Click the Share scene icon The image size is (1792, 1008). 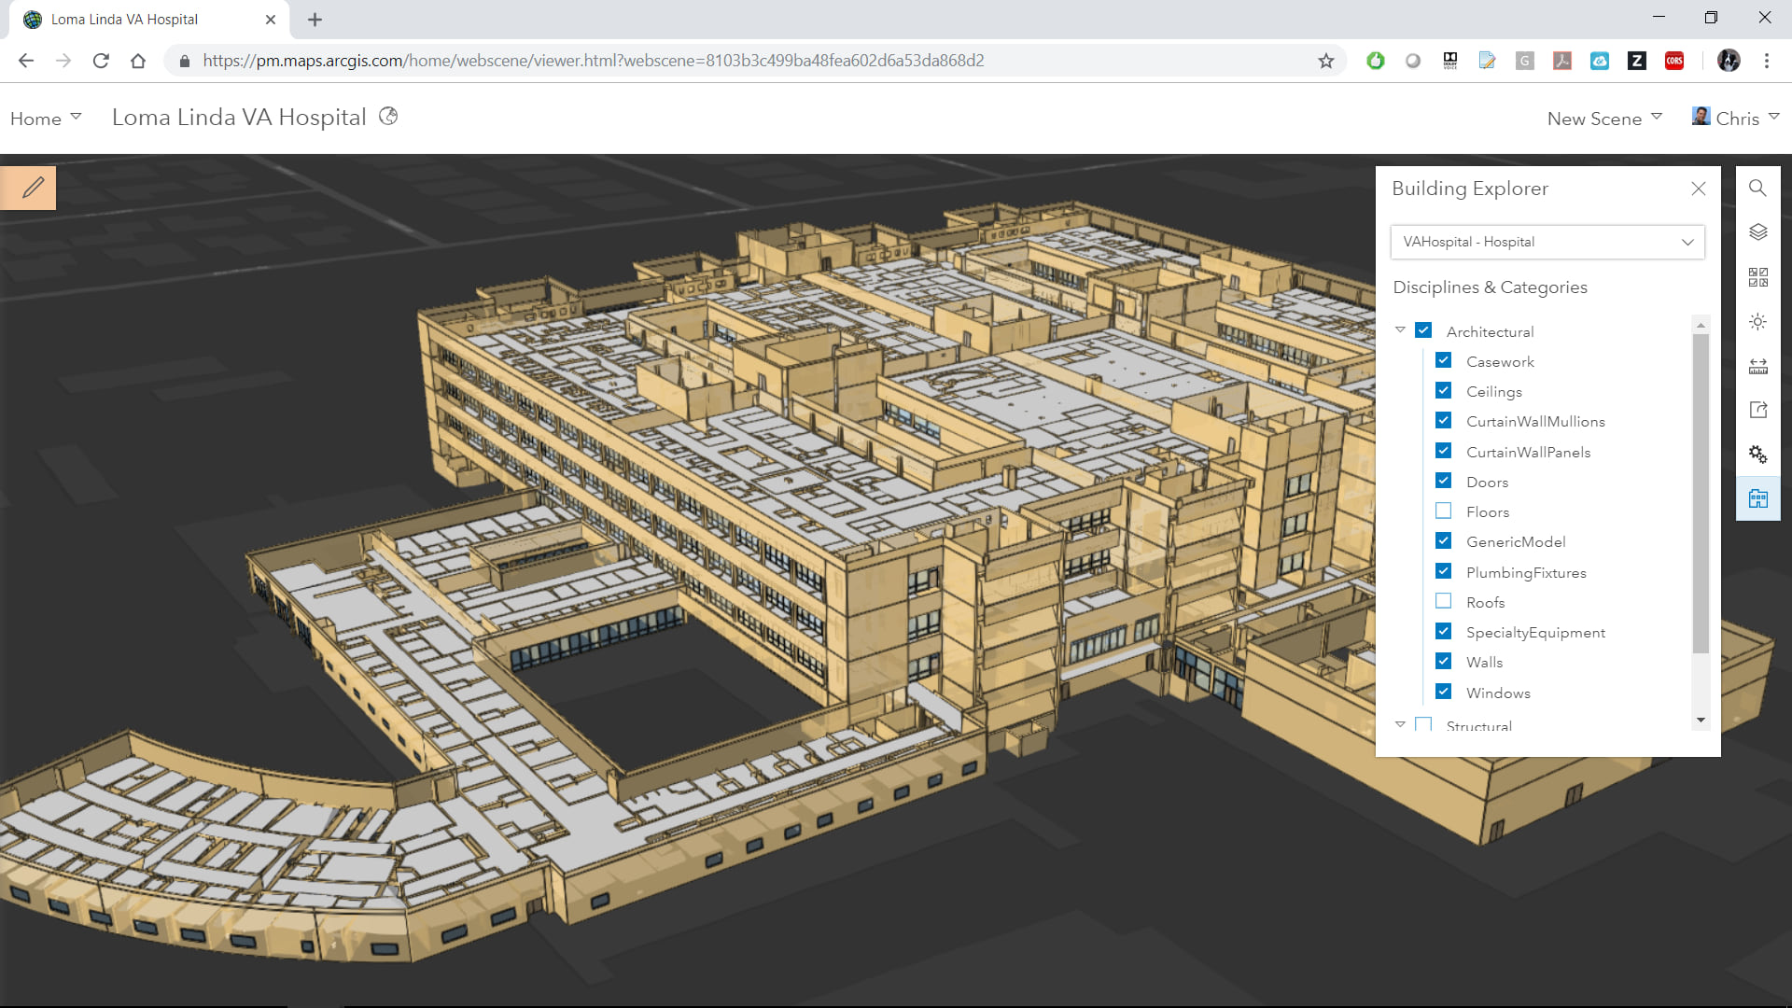coord(1757,410)
